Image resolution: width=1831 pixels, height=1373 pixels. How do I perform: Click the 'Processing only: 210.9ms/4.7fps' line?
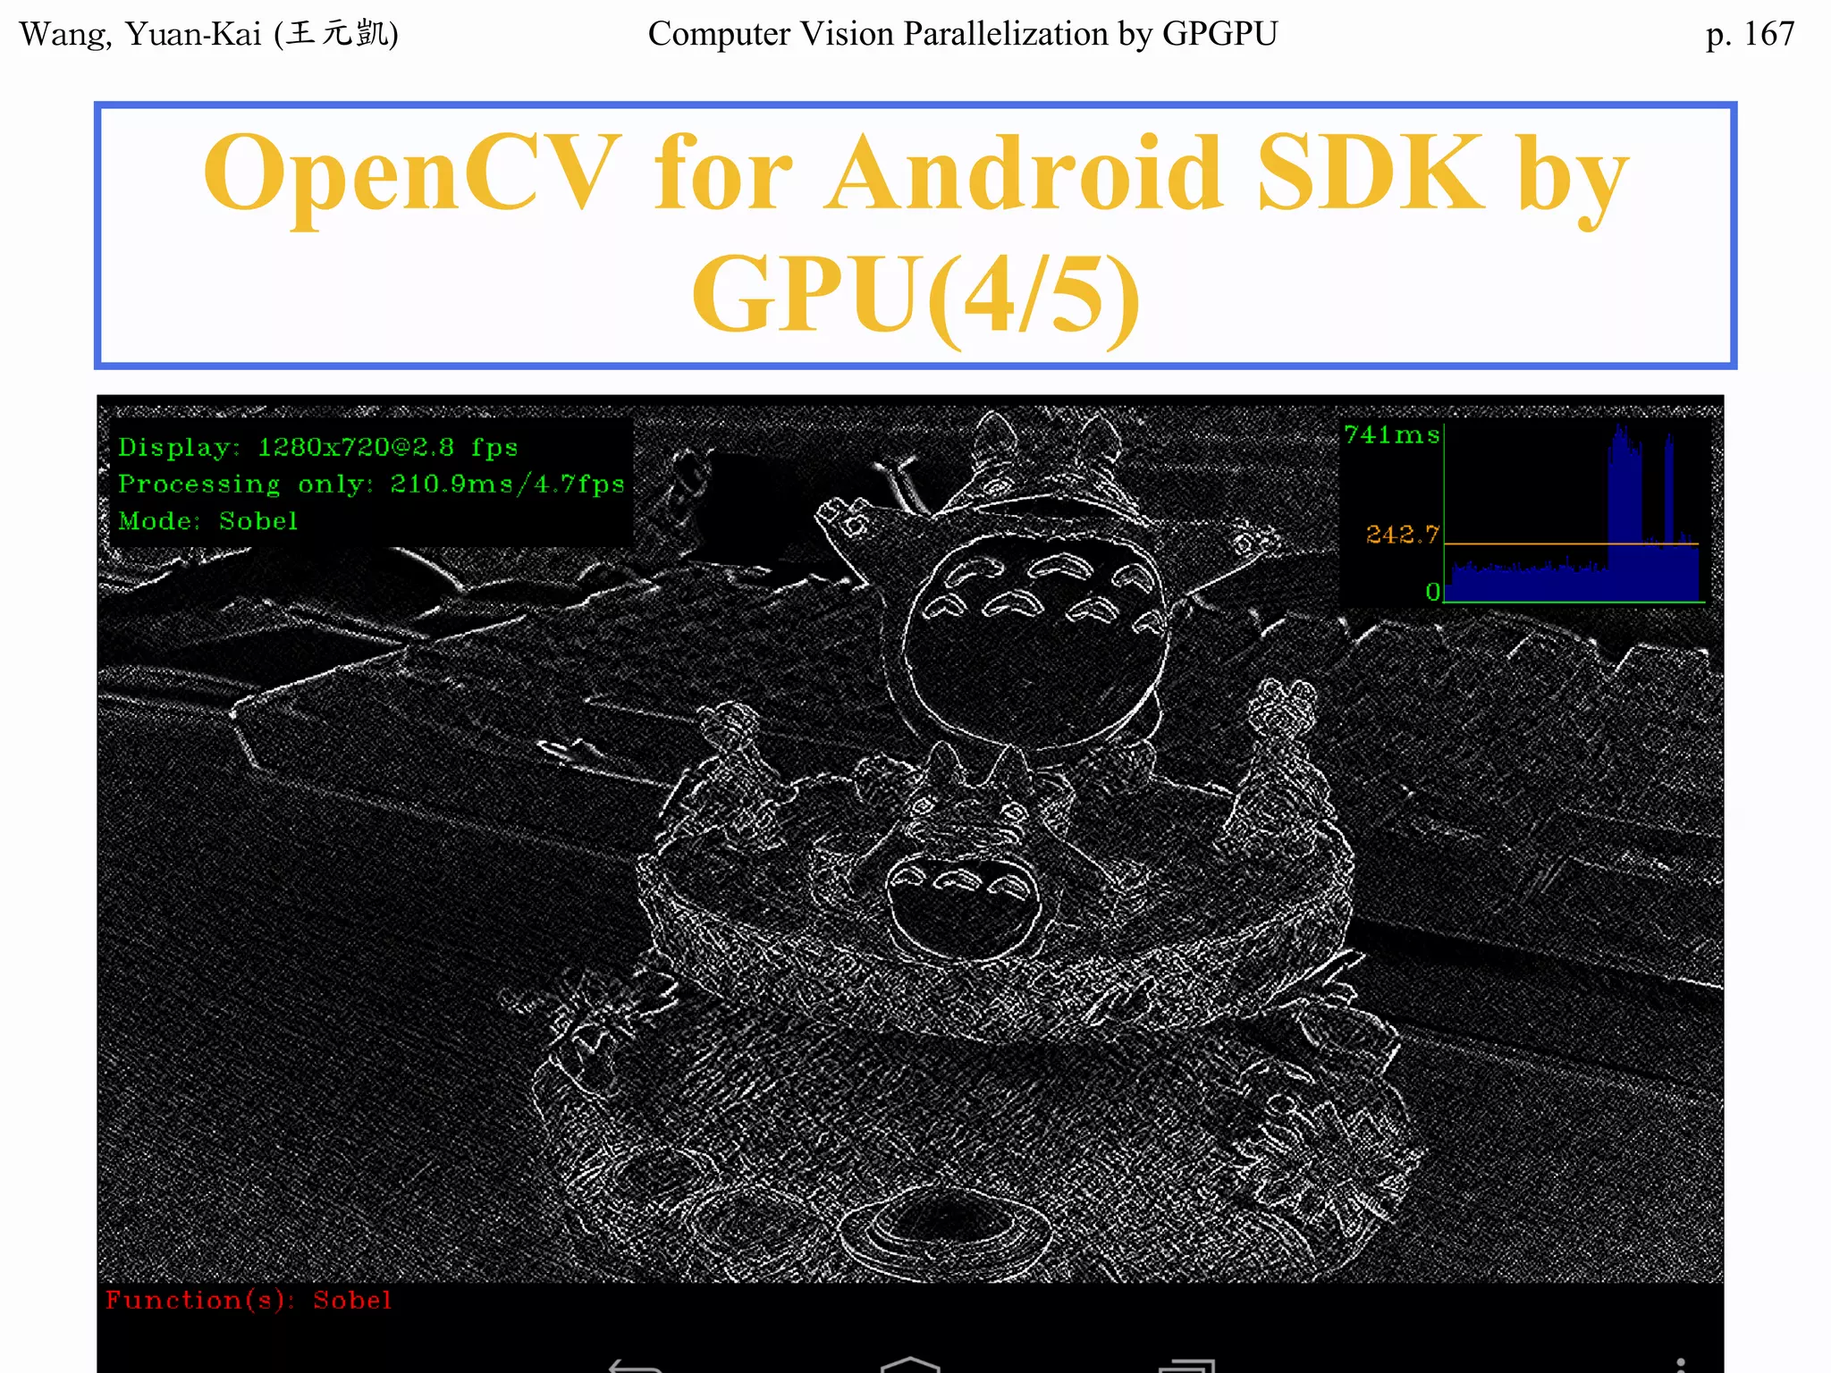pos(371,484)
